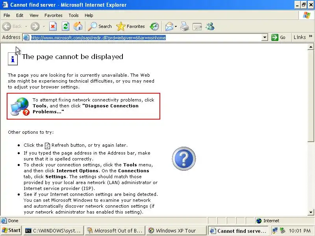Reload page using green Refresh icon
The image size is (315, 236).
click(x=65, y=26)
